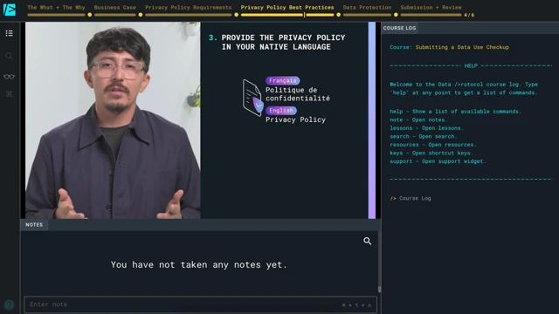Image resolution: width=559 pixels, height=314 pixels.
Task: Click the Data Protocol logo icon
Action: click(x=10, y=10)
